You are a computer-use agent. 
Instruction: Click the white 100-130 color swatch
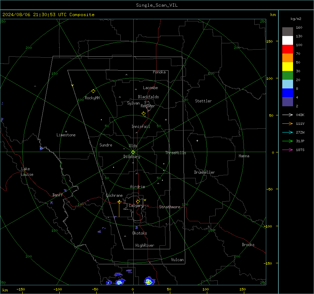tap(287, 40)
